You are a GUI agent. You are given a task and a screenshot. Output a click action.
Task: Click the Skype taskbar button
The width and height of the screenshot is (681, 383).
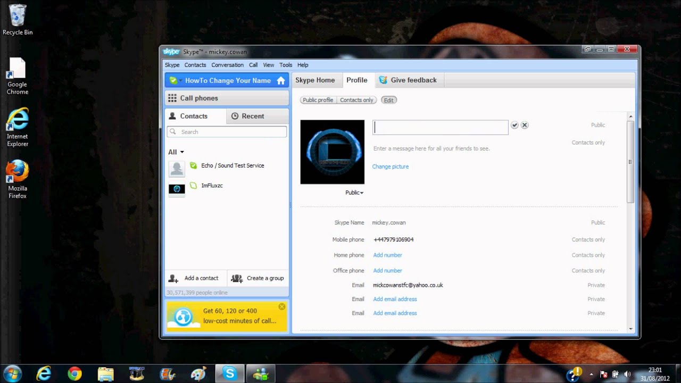pyautogui.click(x=230, y=374)
